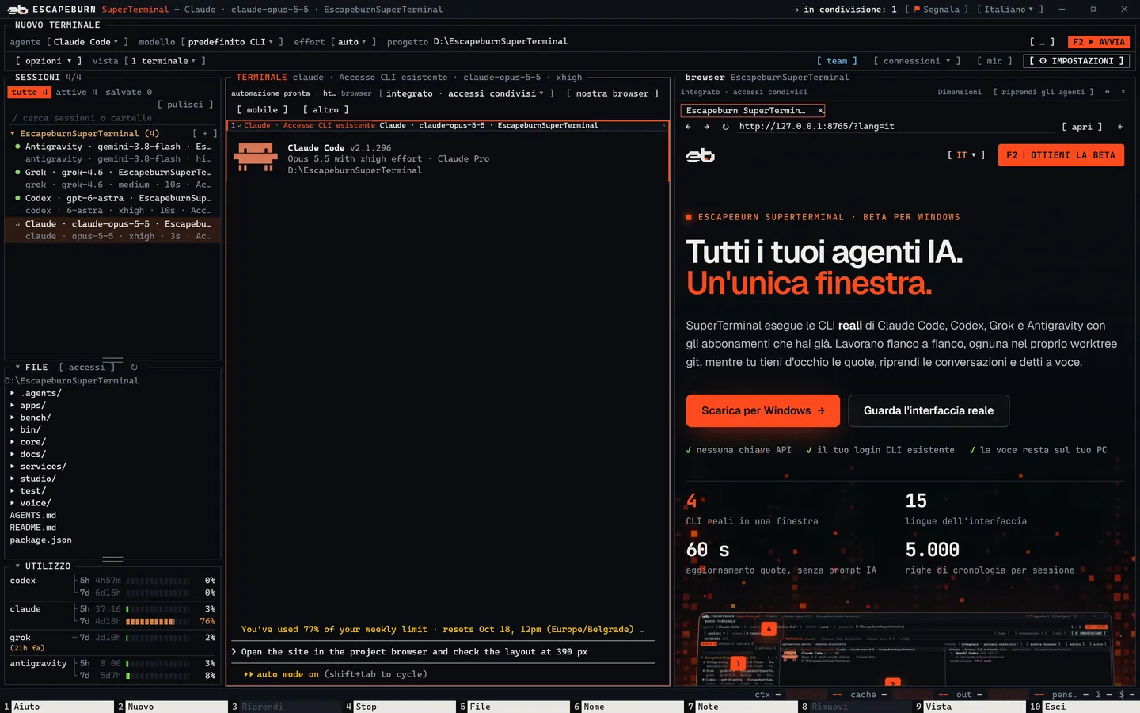Click the Claude Code pixel mascot icon
Viewport: 1140px width, 713px height.
[256, 157]
